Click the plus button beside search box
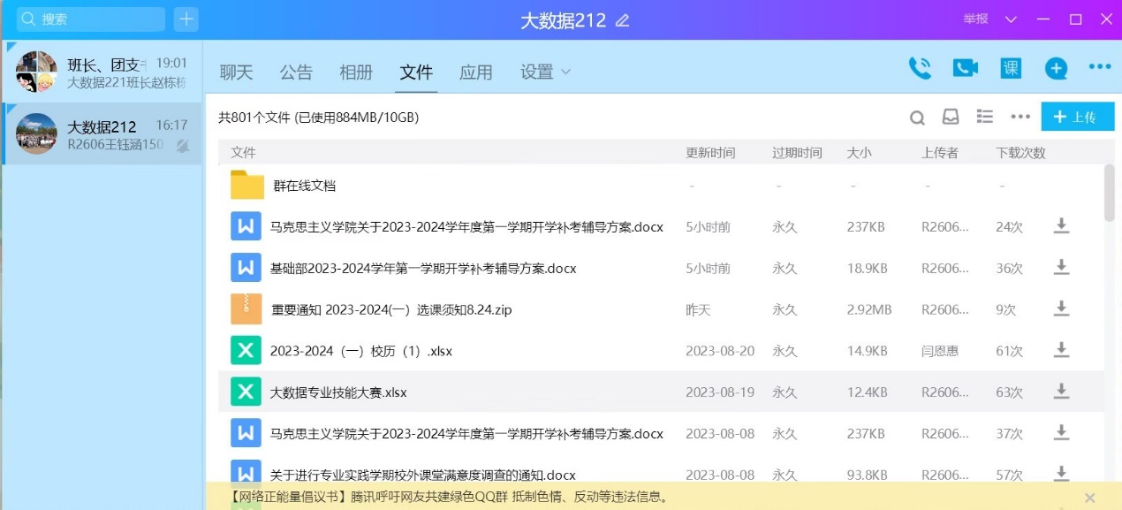1122x510 pixels. tap(186, 19)
